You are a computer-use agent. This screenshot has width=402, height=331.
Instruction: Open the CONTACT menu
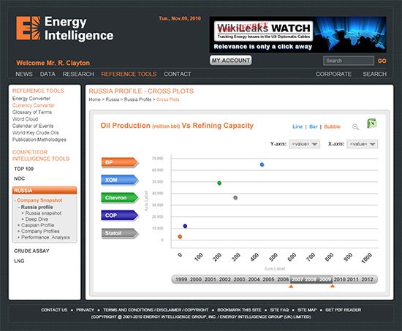pyautogui.click(x=178, y=74)
